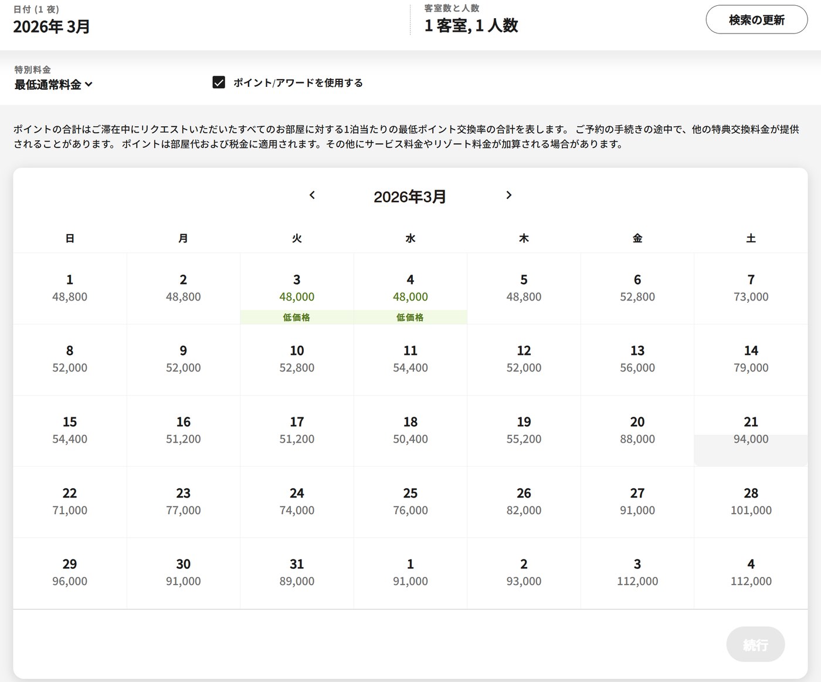
Task: Click the 検索の更新 button
Action: [756, 20]
